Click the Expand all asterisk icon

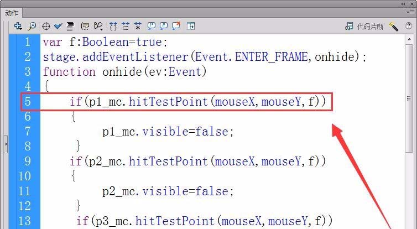pos(138,26)
